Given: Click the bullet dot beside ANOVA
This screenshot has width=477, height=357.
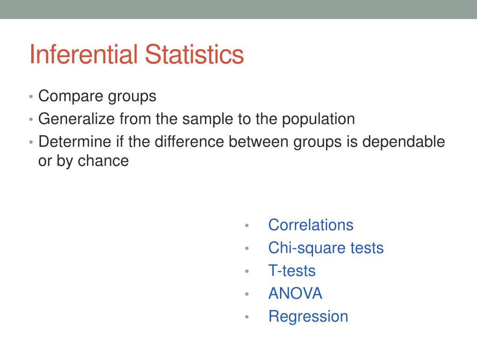Looking at the screenshot, I should tap(247, 294).
